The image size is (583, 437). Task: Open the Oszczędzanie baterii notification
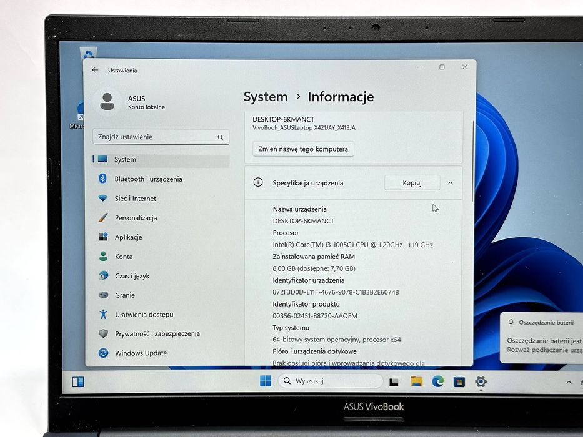(x=541, y=337)
